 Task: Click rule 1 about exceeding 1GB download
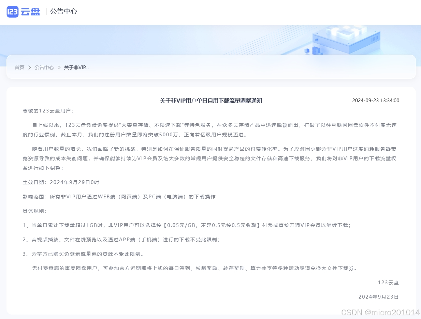click(x=187, y=225)
